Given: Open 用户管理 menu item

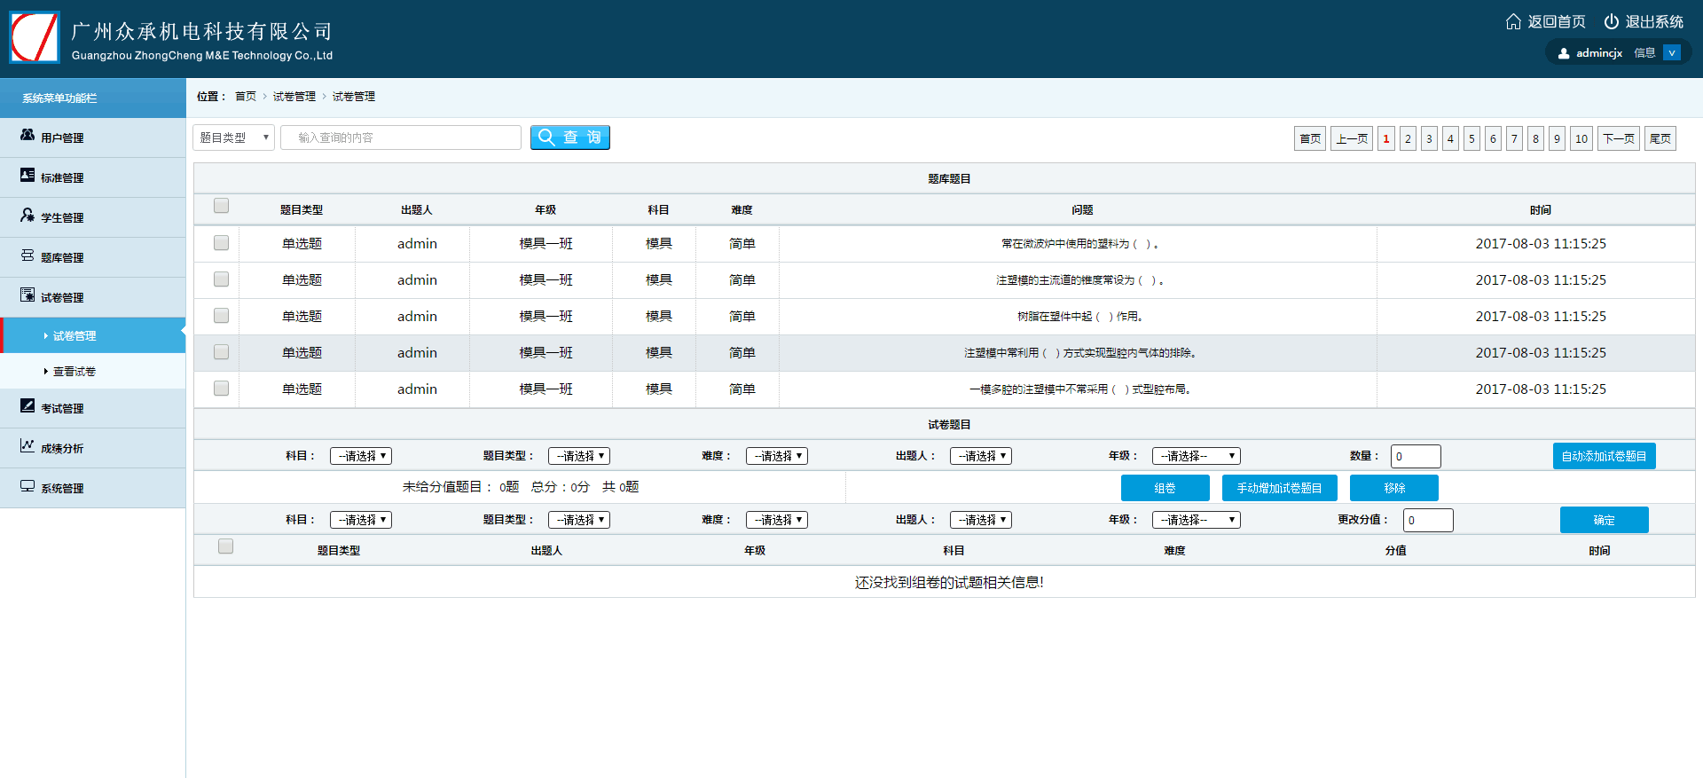Looking at the screenshot, I should pos(93,138).
